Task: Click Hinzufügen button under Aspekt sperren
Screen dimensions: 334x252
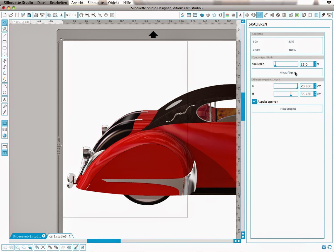Action: pos(287,109)
